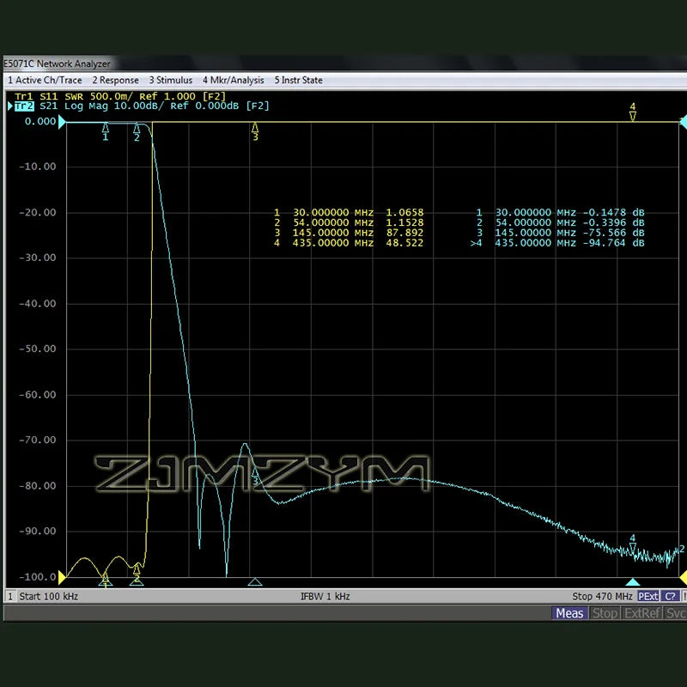Click the cyan readout -0.3396 dB
The height and width of the screenshot is (687, 687).
click(613, 222)
